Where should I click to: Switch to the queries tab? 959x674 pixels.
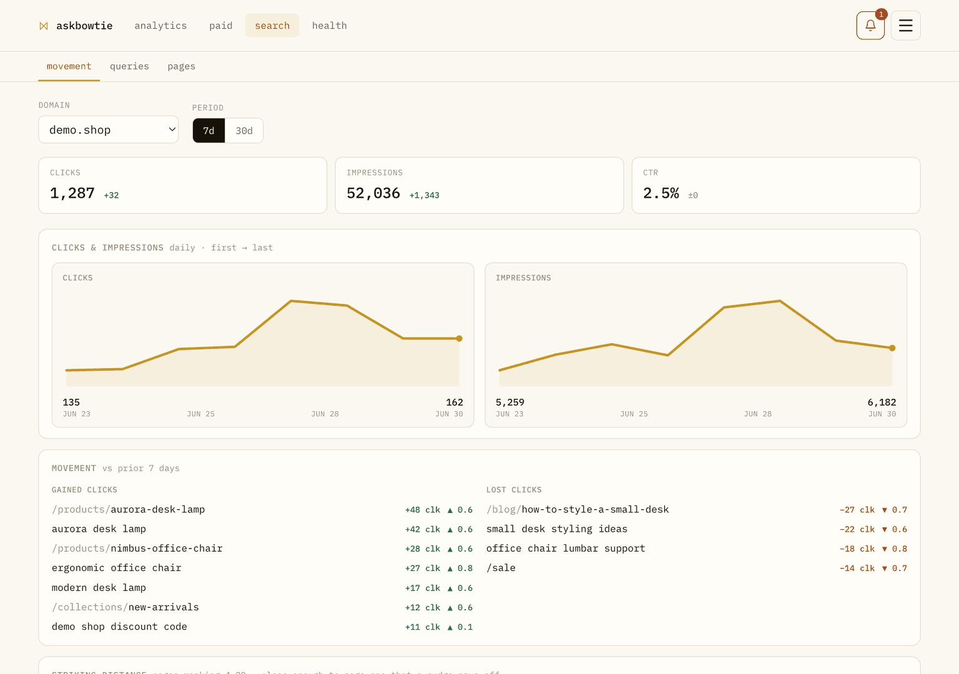pos(129,66)
